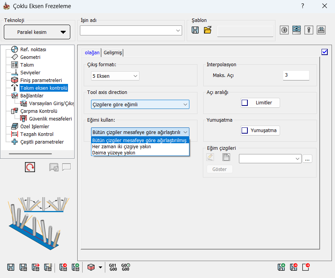Click the new document icon under Eğim çizgileri
The image size is (335, 278).
[x=226, y=157]
